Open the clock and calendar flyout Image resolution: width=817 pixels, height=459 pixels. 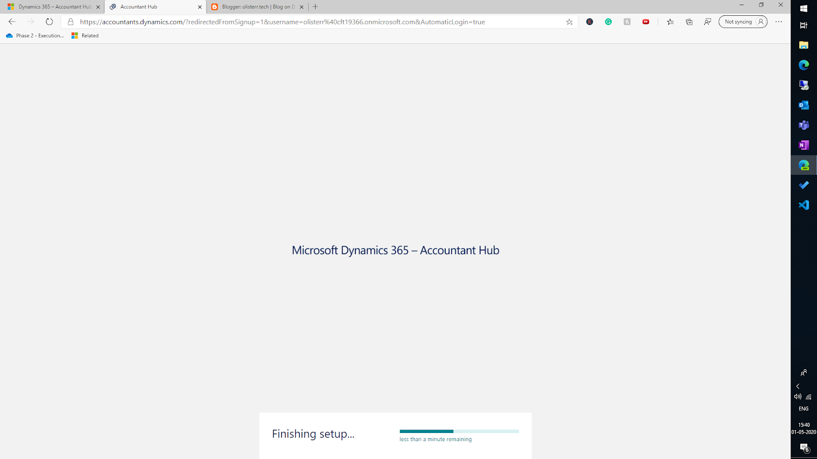(x=804, y=428)
